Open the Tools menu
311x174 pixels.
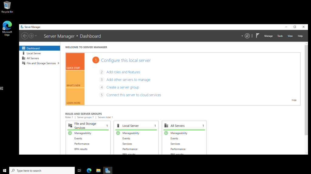[x=280, y=36]
